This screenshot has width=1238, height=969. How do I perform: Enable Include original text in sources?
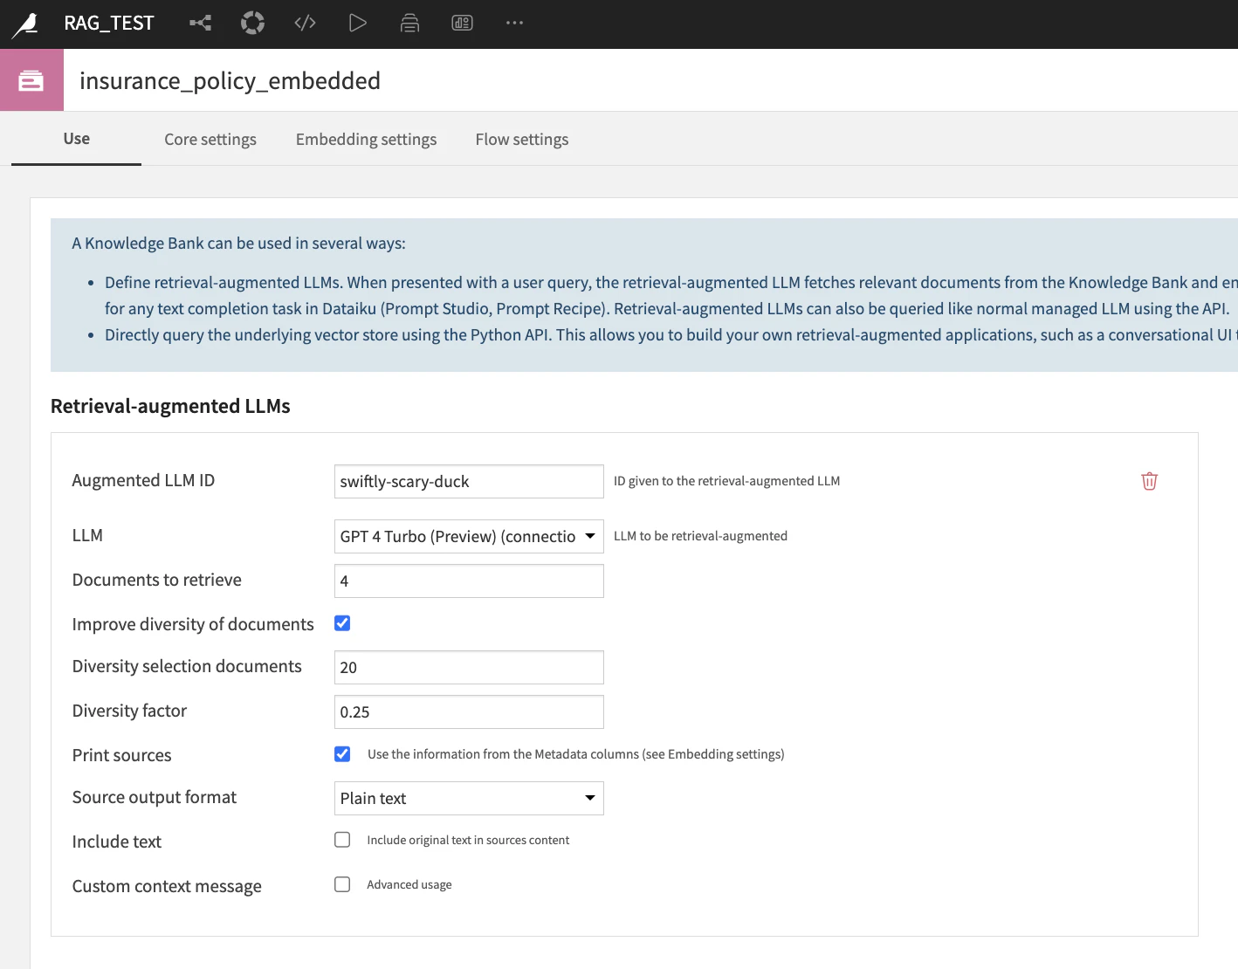coord(342,840)
